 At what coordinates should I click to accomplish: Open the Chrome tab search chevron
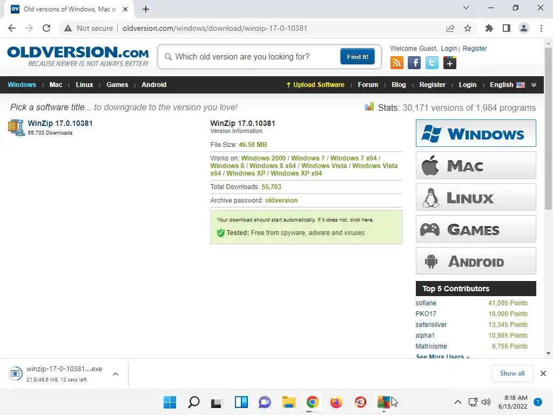(x=466, y=8)
